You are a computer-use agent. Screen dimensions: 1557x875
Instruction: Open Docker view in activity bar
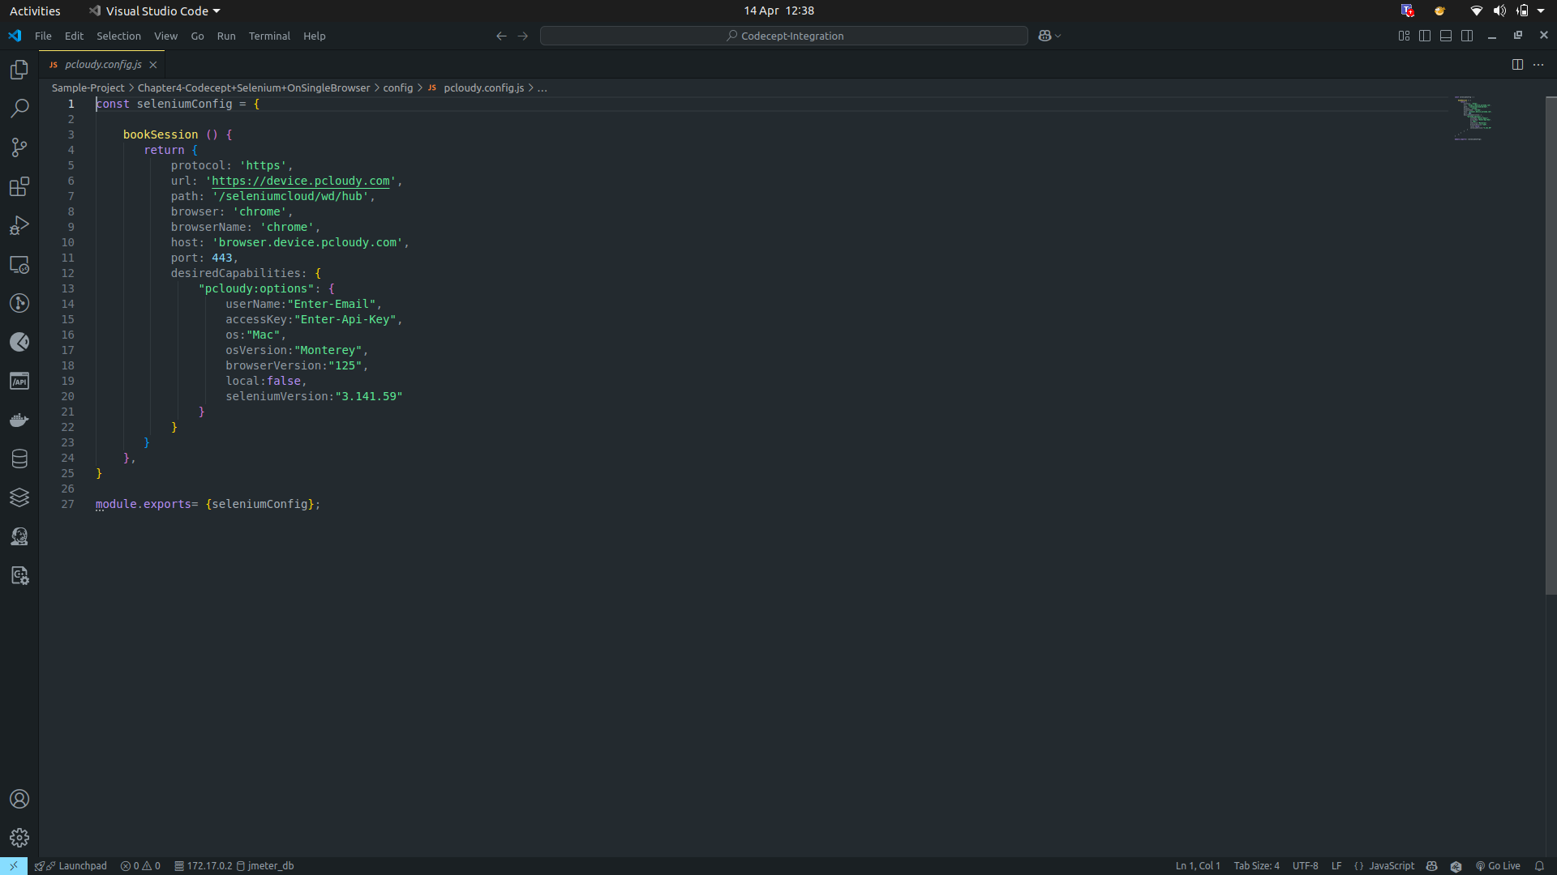tap(19, 420)
